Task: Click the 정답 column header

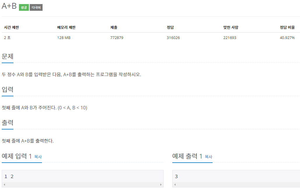Action: pyautogui.click(x=170, y=27)
